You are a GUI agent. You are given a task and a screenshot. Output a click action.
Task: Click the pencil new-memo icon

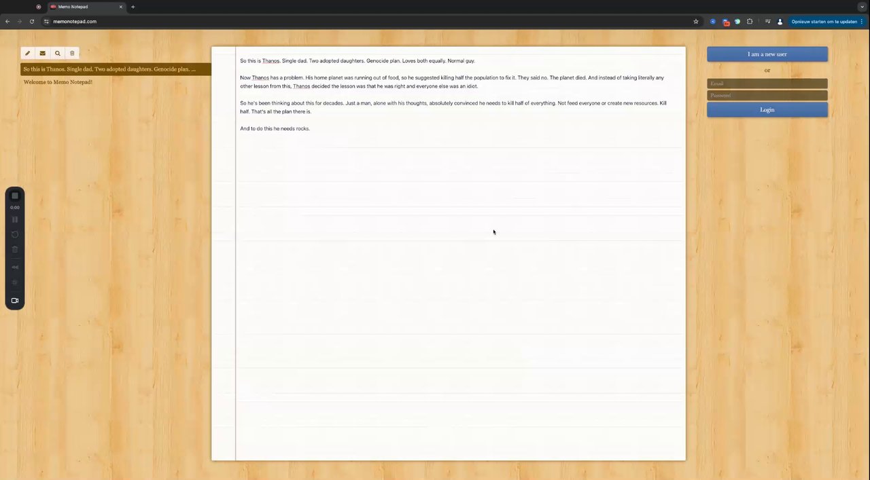(x=28, y=53)
